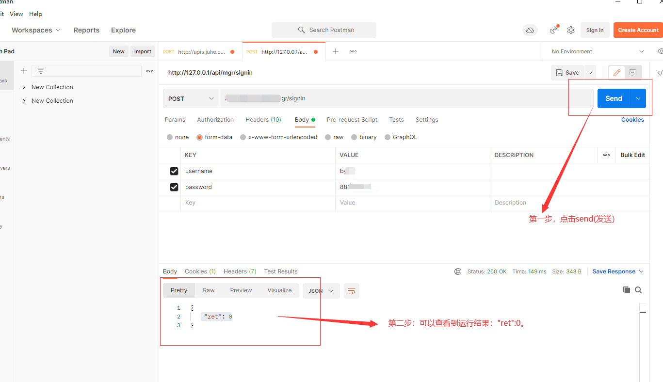Click the filter icon in sidebar
663x382 pixels.
pos(41,71)
